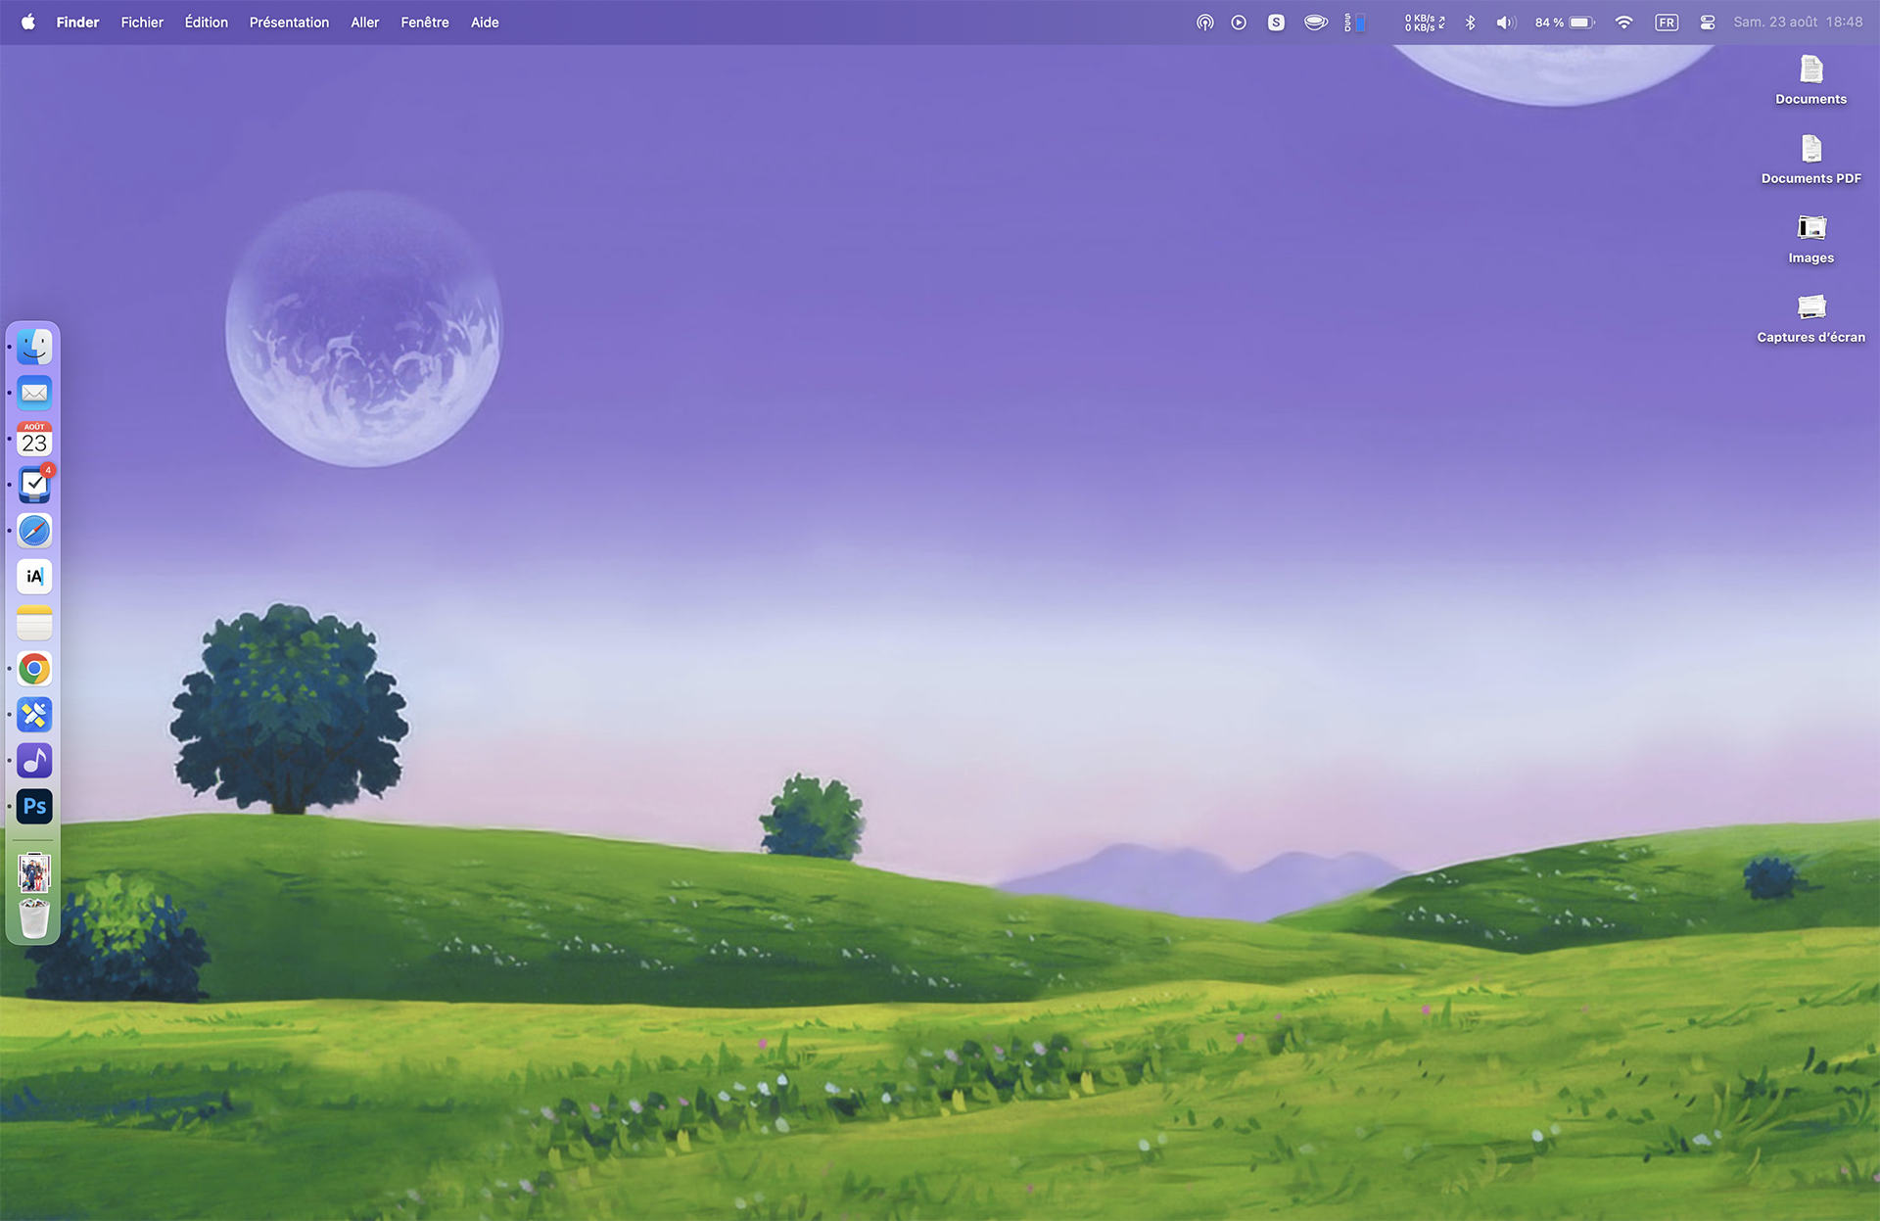Click the 84 % battery indicator
The width and height of the screenshot is (1880, 1221).
[x=1565, y=22]
